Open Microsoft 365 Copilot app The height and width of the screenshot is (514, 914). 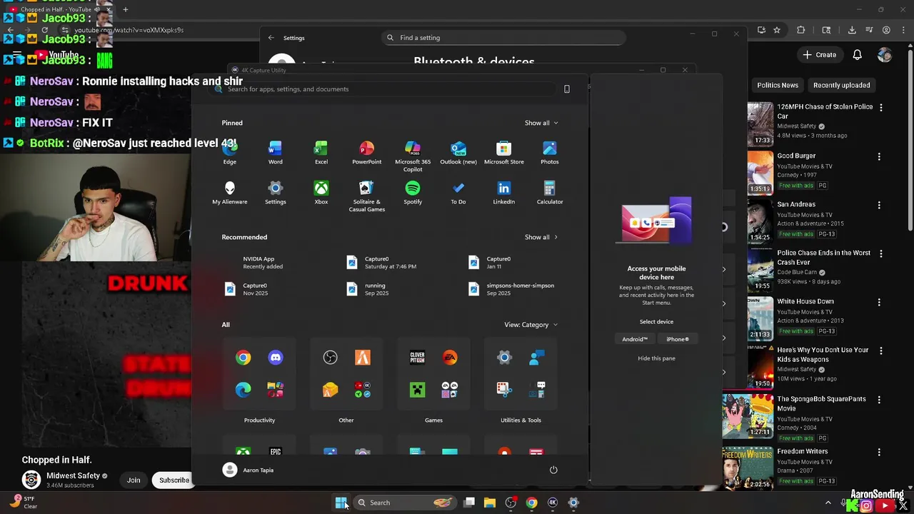(413, 156)
